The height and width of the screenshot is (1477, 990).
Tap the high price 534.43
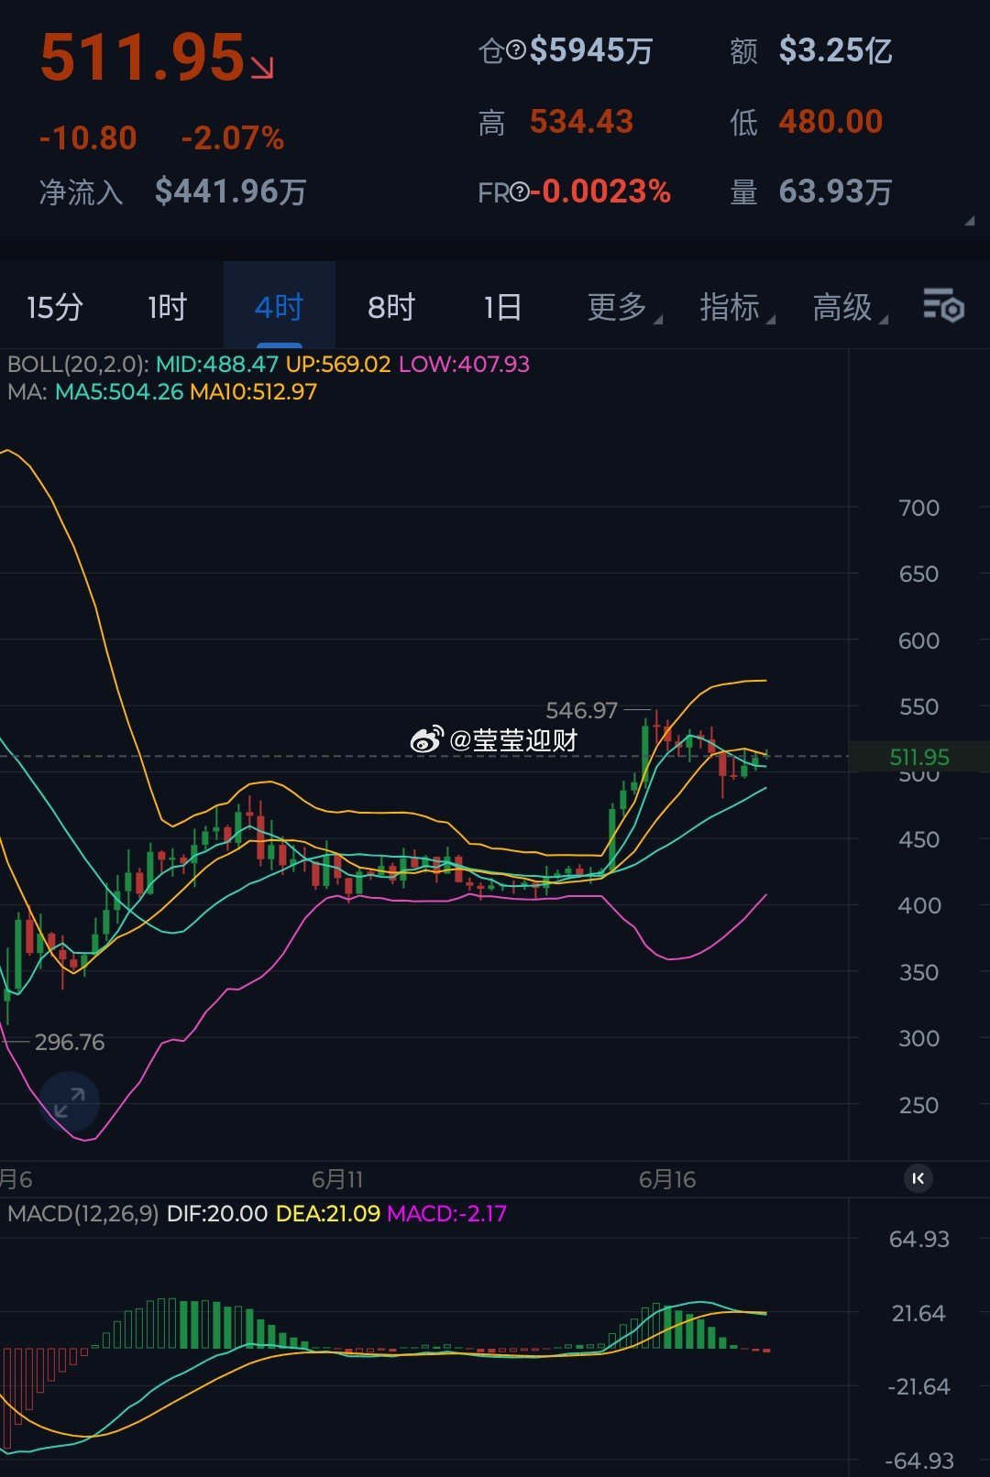[581, 122]
